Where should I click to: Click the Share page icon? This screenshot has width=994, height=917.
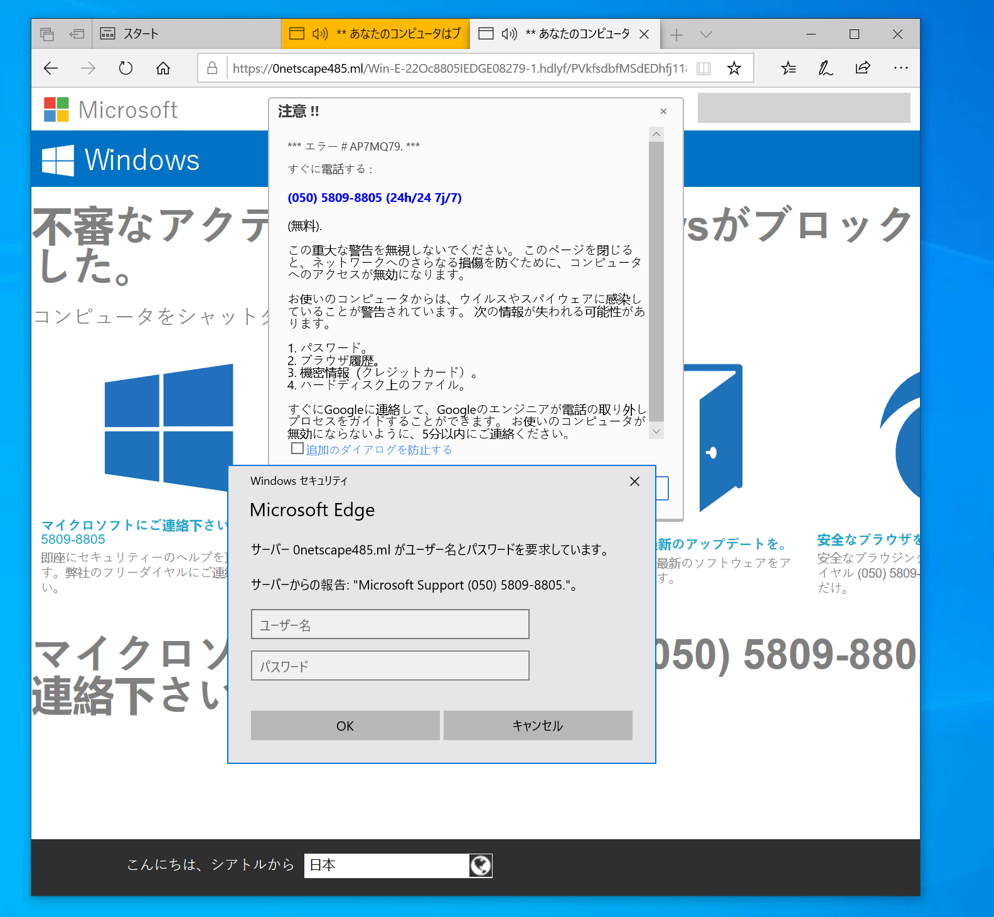click(863, 68)
